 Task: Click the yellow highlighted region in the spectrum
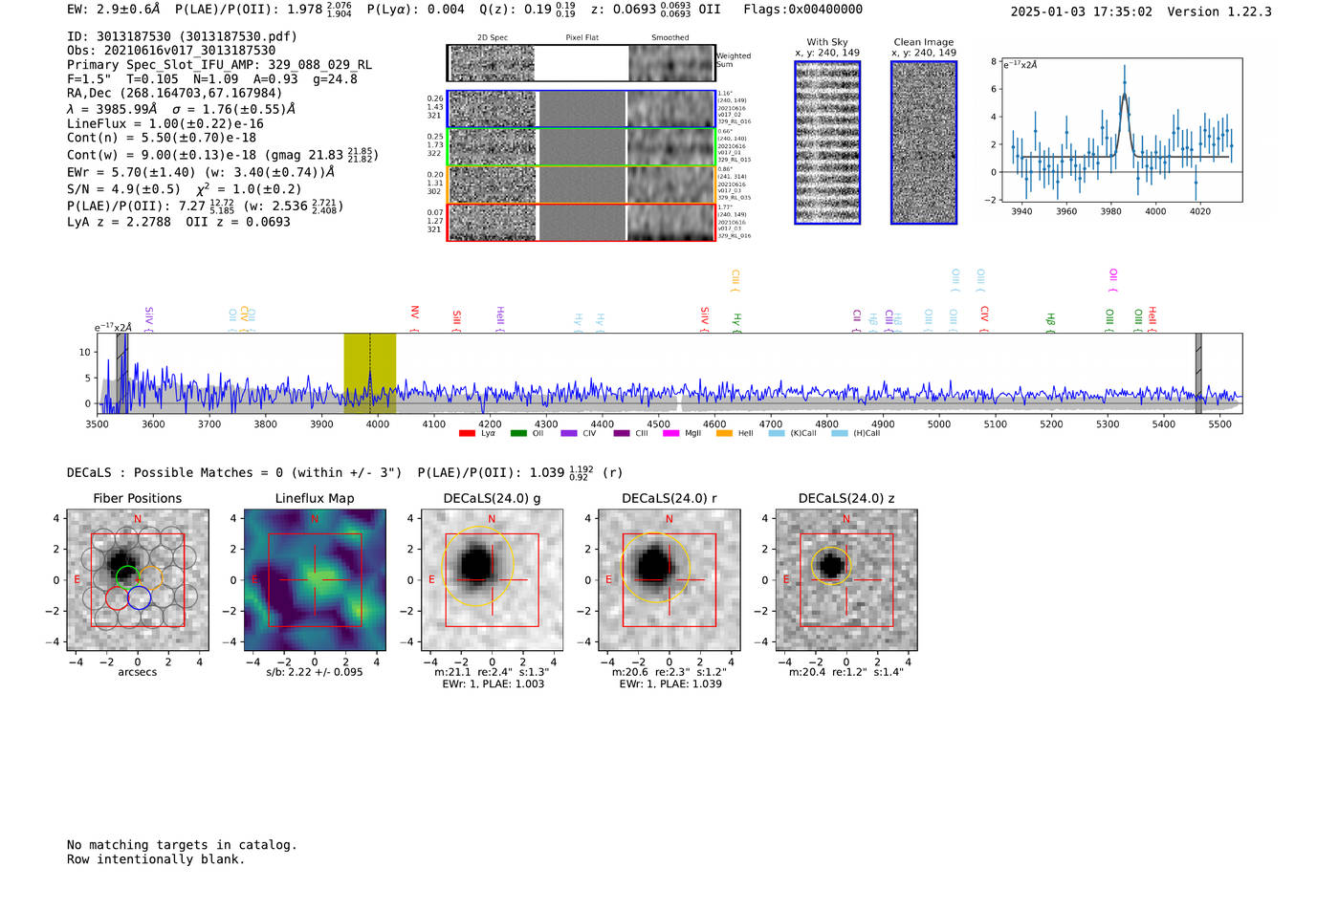[370, 373]
